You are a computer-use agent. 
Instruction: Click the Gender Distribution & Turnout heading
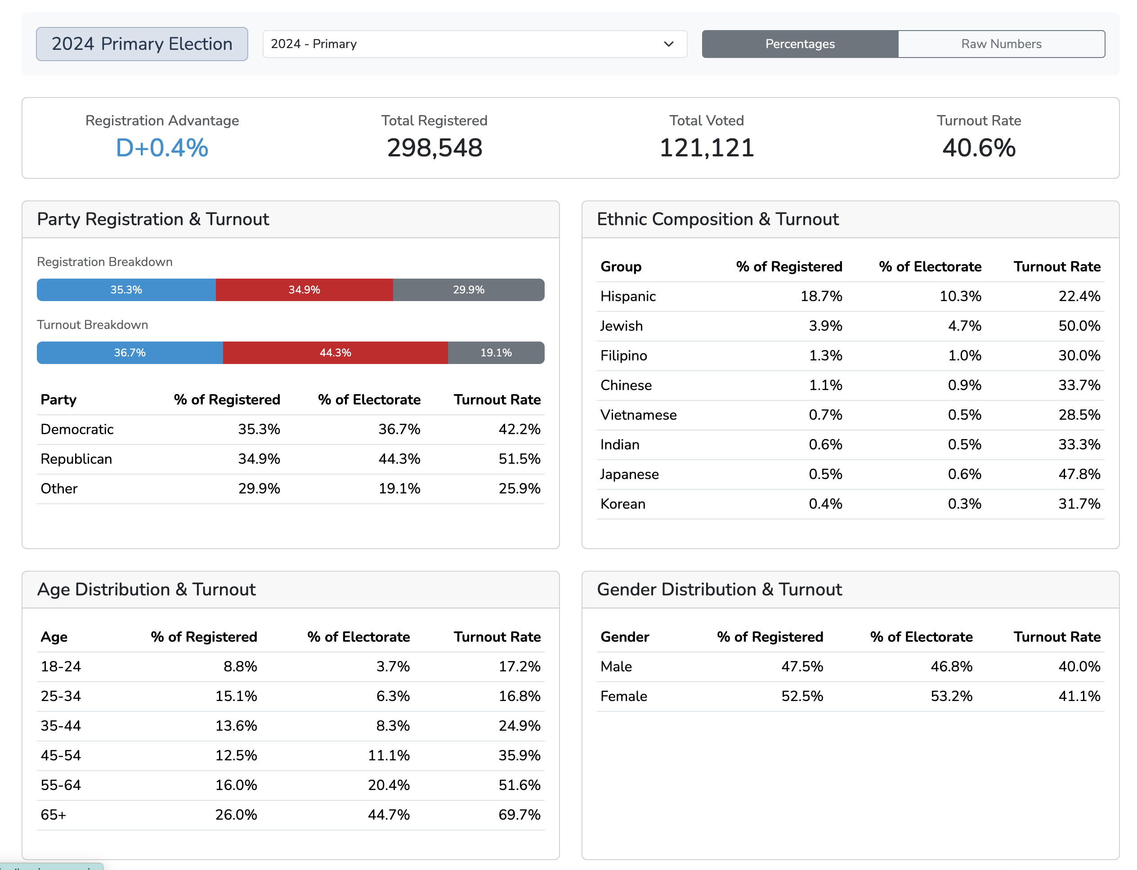tap(719, 589)
